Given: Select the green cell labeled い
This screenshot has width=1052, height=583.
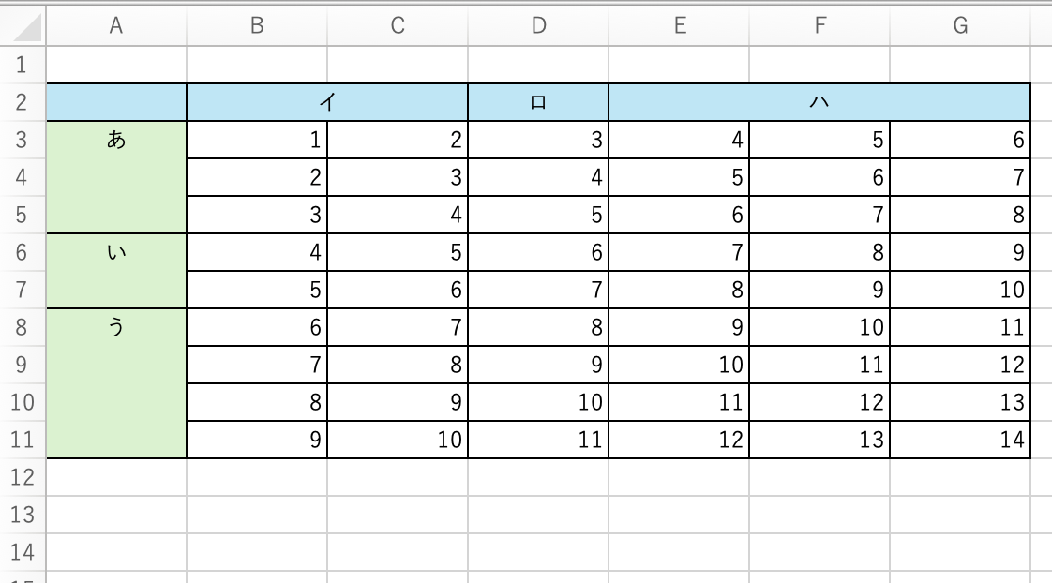Looking at the screenshot, I should (x=116, y=271).
